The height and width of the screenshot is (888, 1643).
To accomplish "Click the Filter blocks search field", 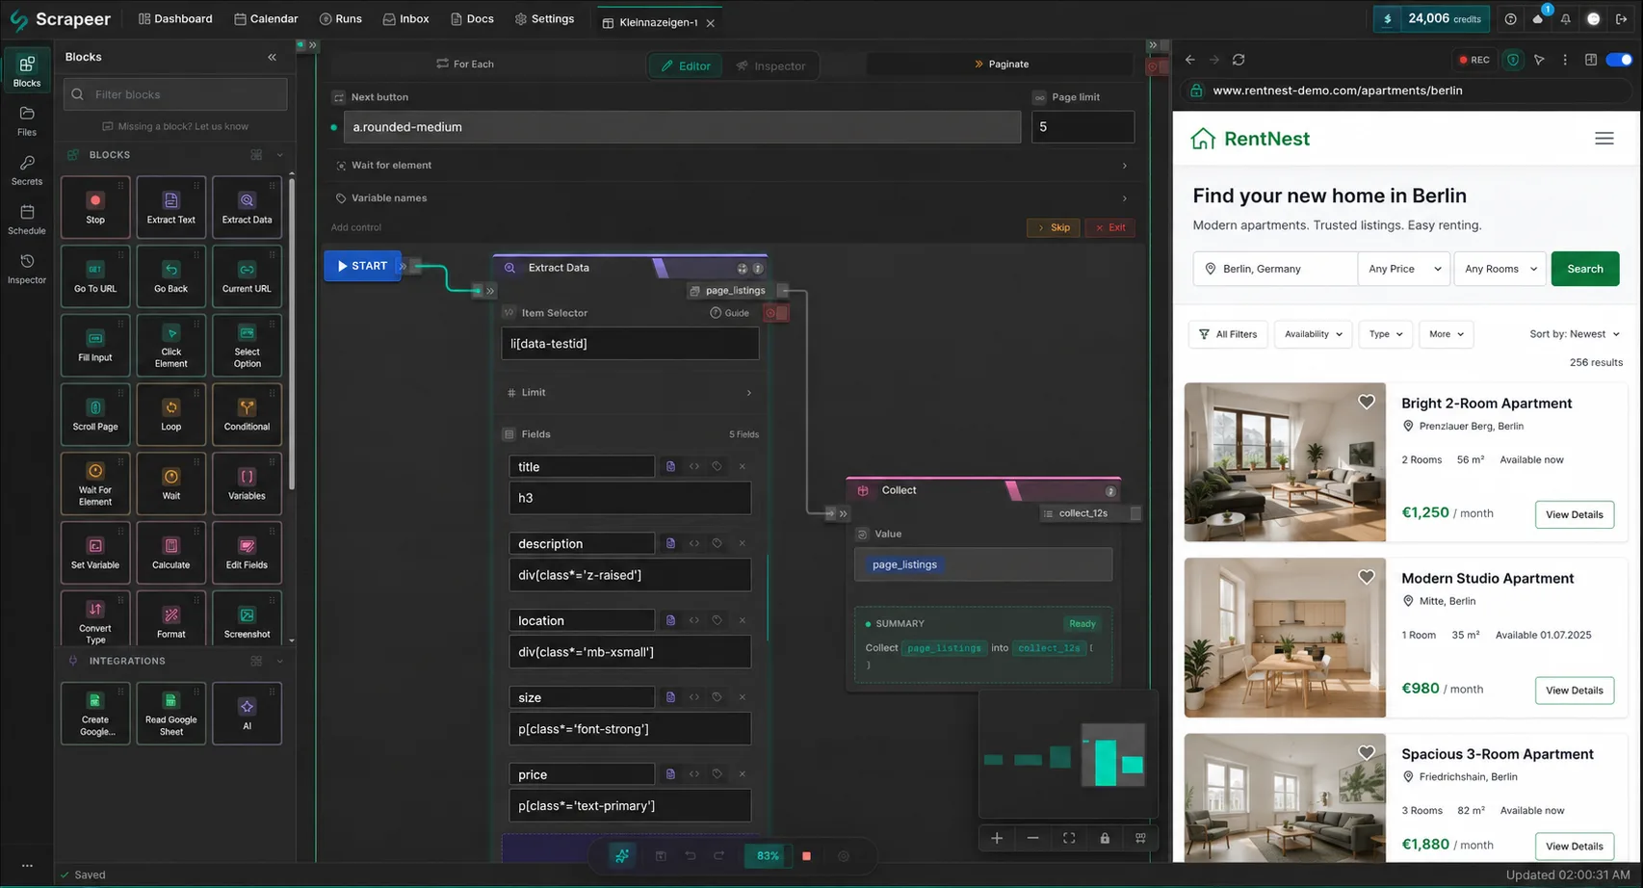I will coord(175,94).
